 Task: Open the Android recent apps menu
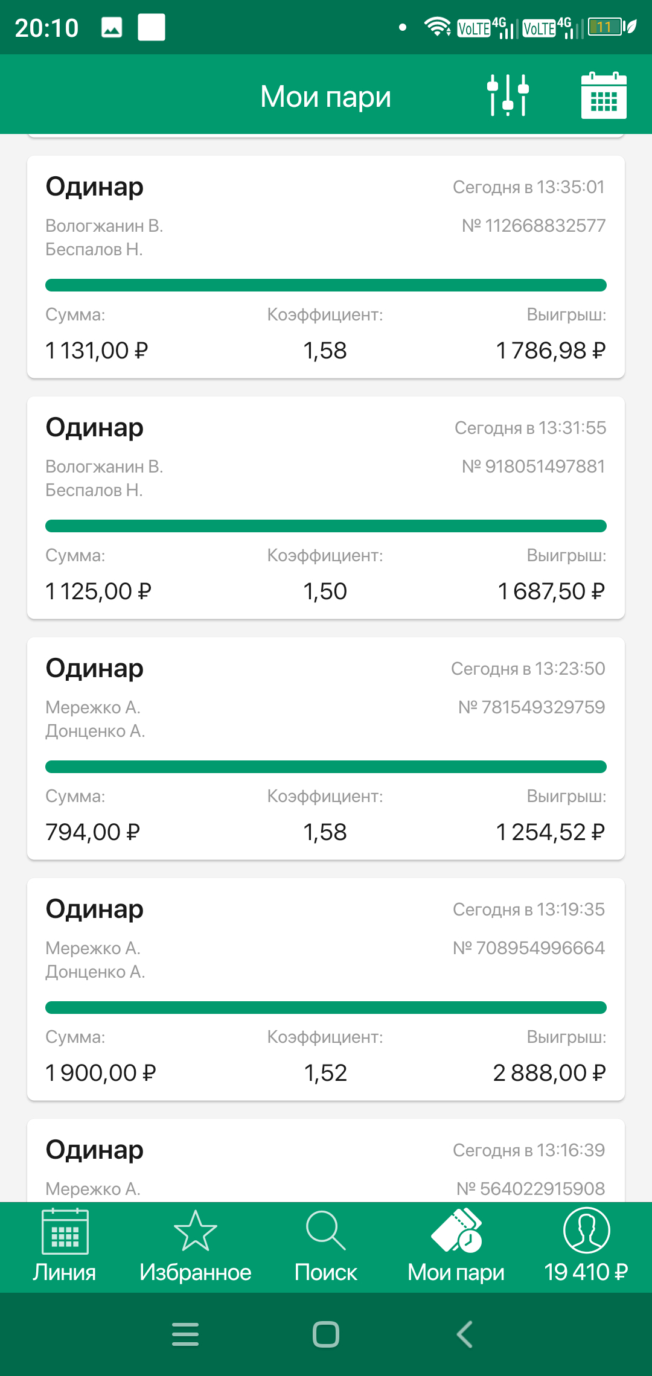(185, 1334)
